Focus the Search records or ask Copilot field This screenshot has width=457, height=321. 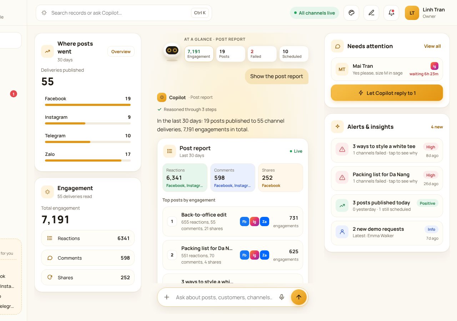(124, 13)
